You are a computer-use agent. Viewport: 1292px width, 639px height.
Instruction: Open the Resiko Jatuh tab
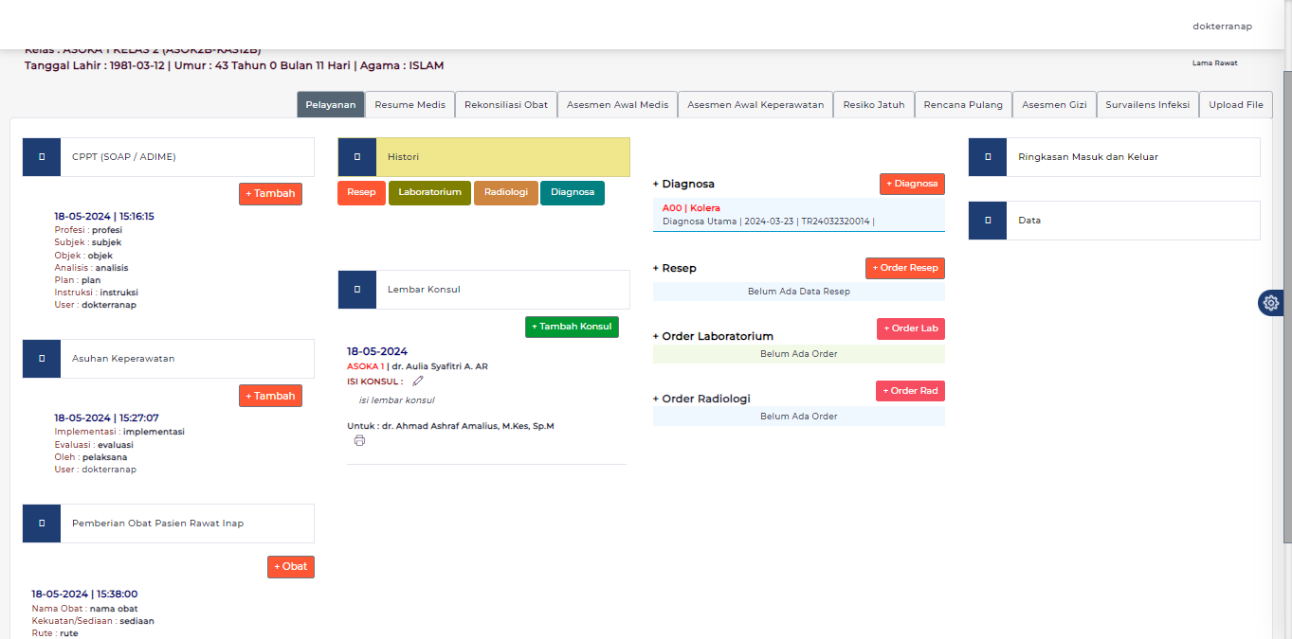873,104
